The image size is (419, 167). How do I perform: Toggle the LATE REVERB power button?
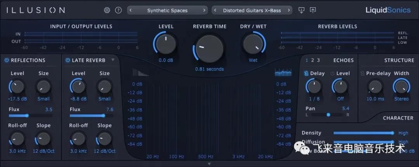[x=68, y=60]
